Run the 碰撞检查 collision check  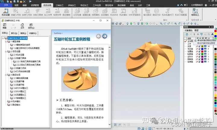86,12
